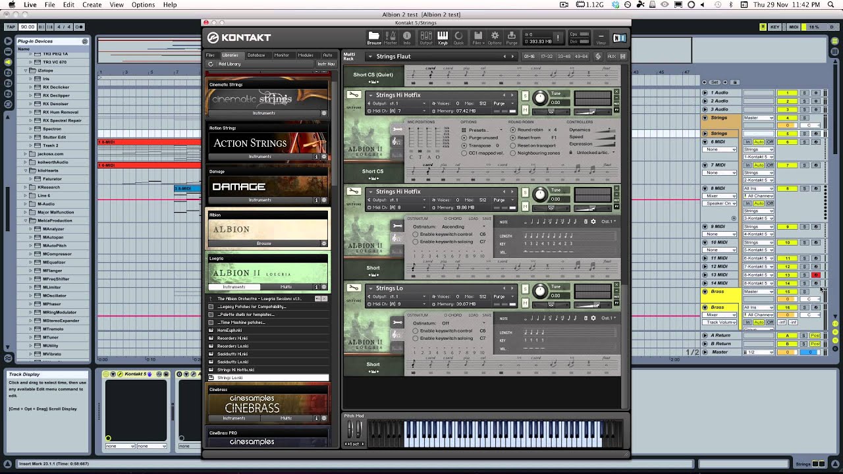This screenshot has height=474, width=843.
Task: Open the Options menu in menu bar
Action: pyautogui.click(x=143, y=5)
